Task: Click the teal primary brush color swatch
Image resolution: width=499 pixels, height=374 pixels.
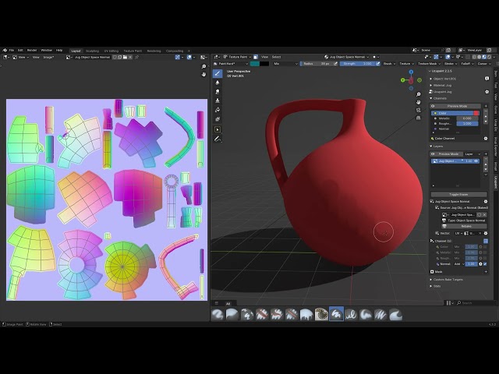Action: pyautogui.click(x=255, y=64)
